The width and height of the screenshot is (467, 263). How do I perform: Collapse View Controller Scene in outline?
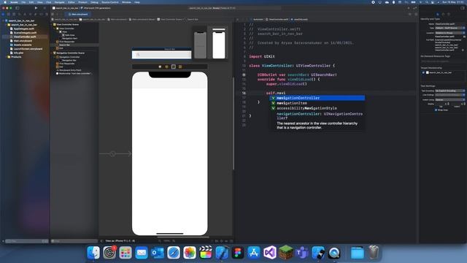(x=52, y=24)
